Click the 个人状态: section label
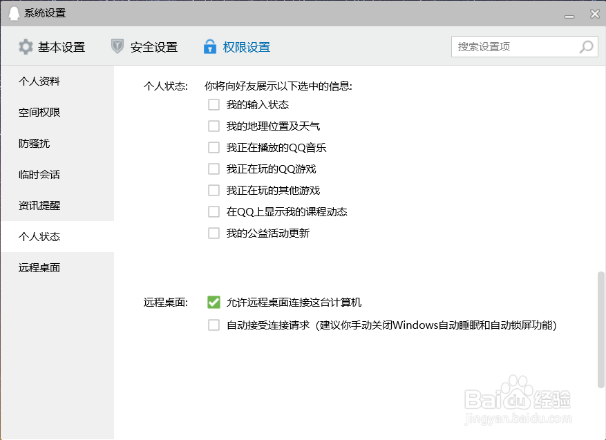 [165, 86]
